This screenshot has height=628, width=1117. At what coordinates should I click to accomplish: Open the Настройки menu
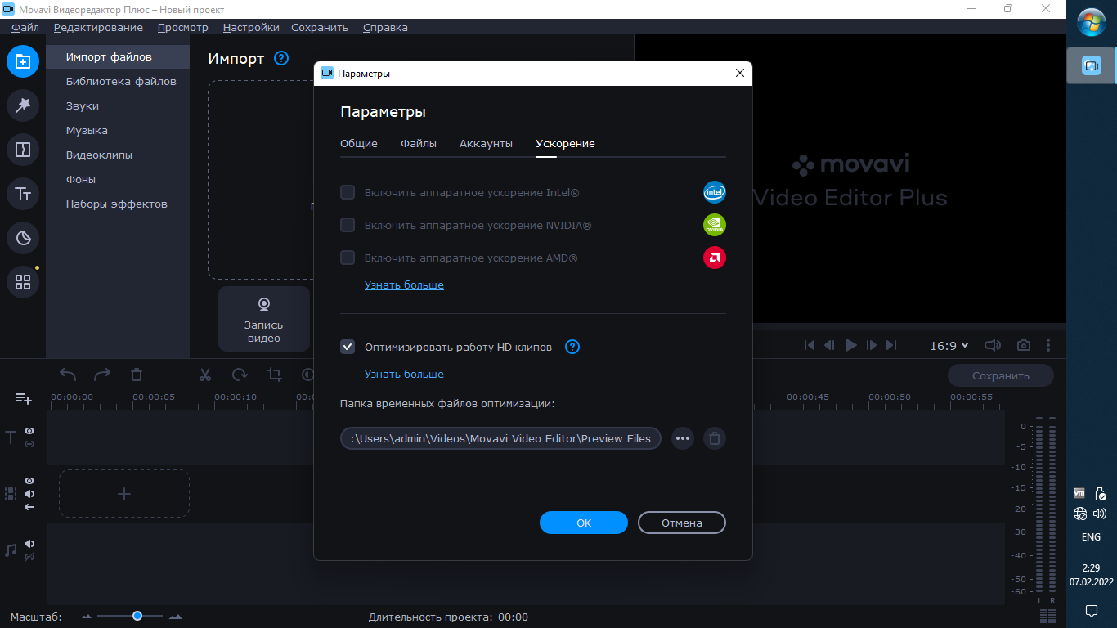[251, 27]
